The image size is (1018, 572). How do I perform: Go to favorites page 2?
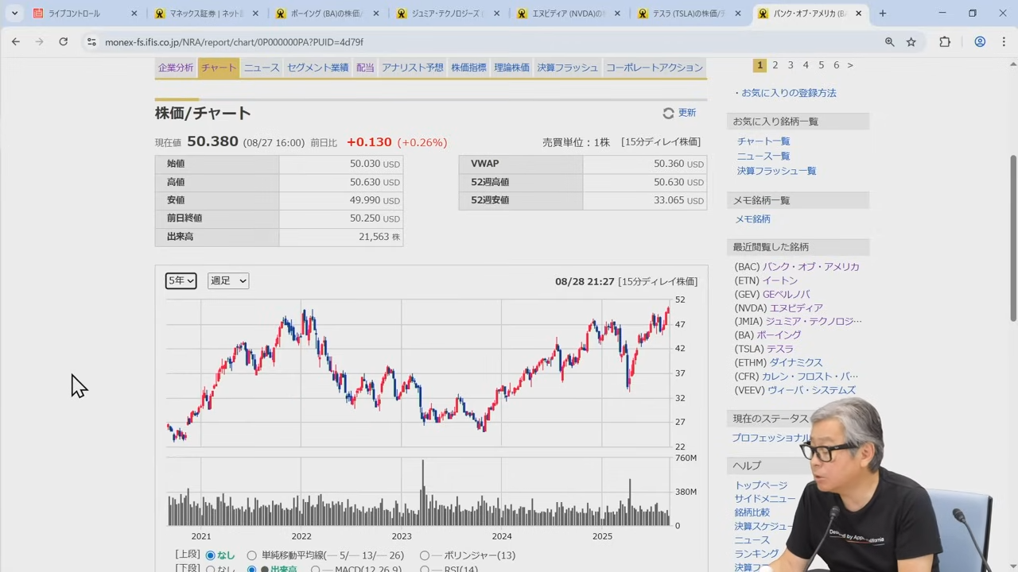(x=775, y=65)
